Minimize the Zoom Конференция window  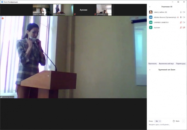click(x=173, y=2)
